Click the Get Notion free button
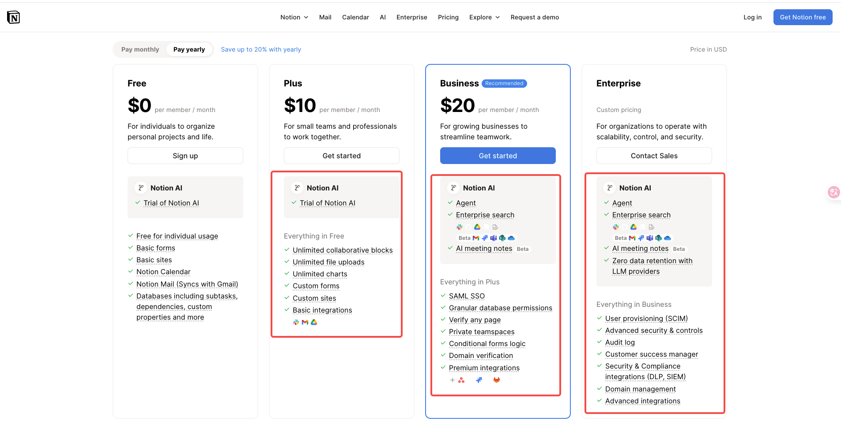Viewport: 841px width, 425px height. point(803,17)
